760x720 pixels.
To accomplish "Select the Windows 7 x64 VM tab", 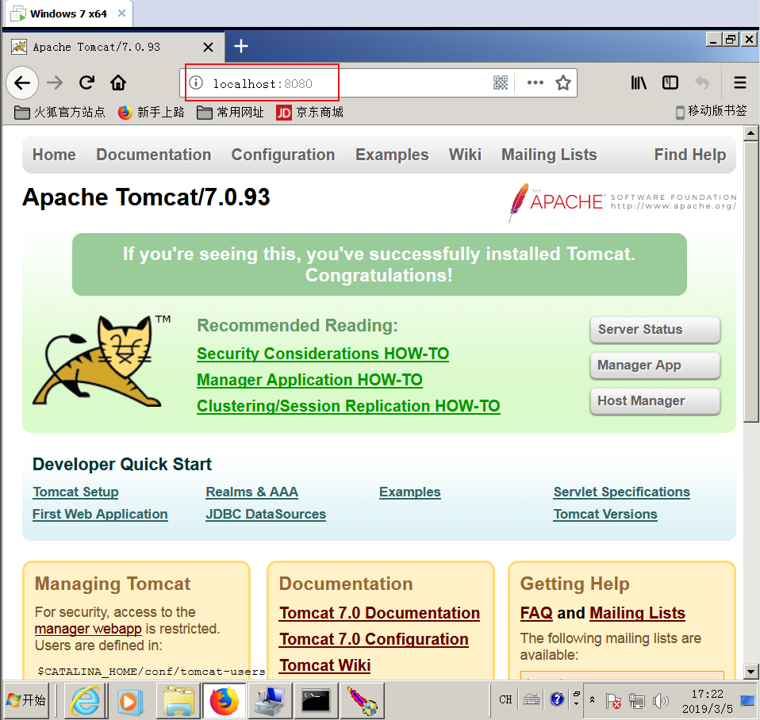I will [69, 13].
